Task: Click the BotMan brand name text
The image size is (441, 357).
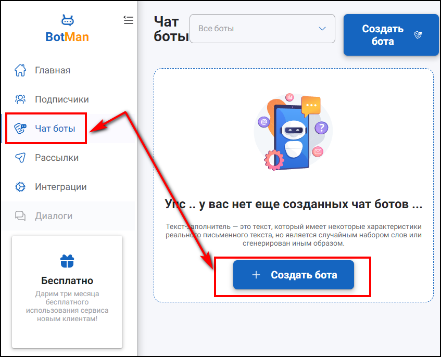Action: [67, 37]
